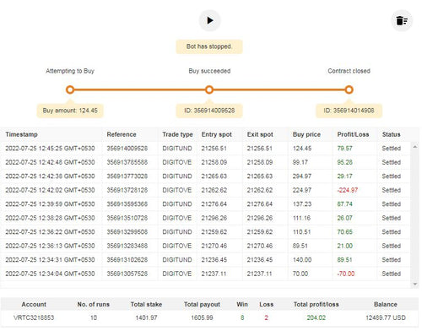Click entry spot 21236.45 cell
This screenshot has height=331, width=422.
214,260
